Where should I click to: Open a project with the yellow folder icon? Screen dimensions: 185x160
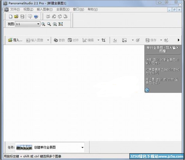pyautogui.click(x=16, y=16)
